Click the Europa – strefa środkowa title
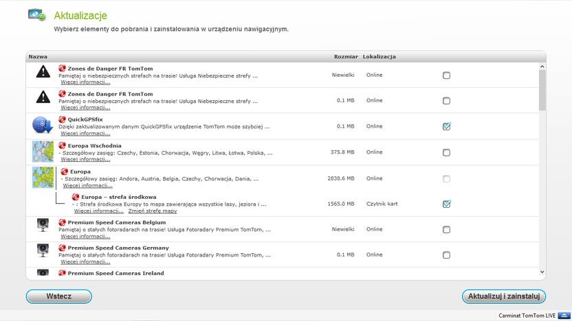The width and height of the screenshot is (572, 321). click(118, 197)
